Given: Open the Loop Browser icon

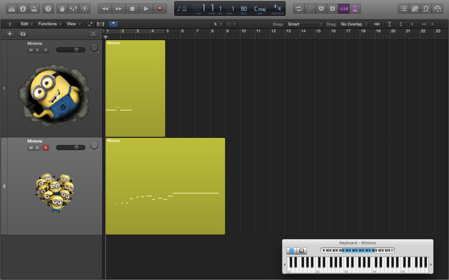Looking at the screenshot, I should pos(426,9).
